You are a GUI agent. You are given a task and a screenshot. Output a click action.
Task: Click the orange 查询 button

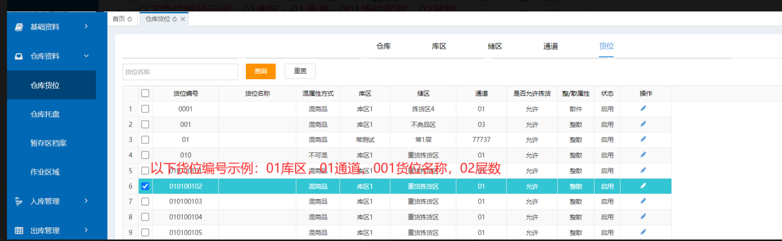point(260,71)
